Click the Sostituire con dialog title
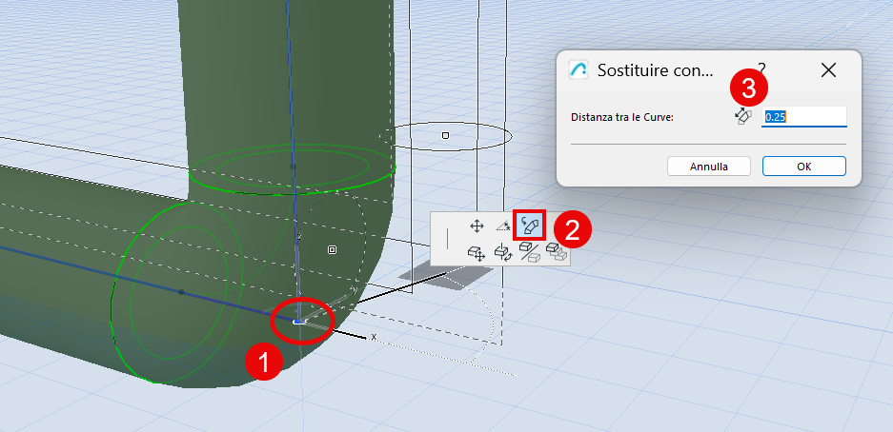 655,70
